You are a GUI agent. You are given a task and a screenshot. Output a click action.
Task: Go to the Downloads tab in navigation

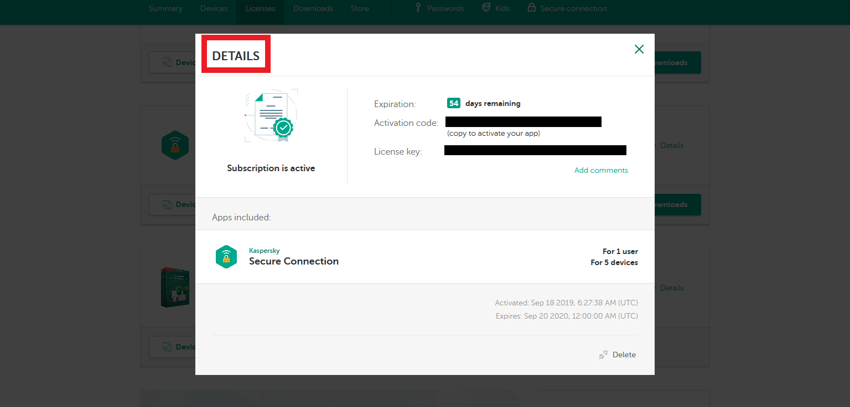(313, 8)
